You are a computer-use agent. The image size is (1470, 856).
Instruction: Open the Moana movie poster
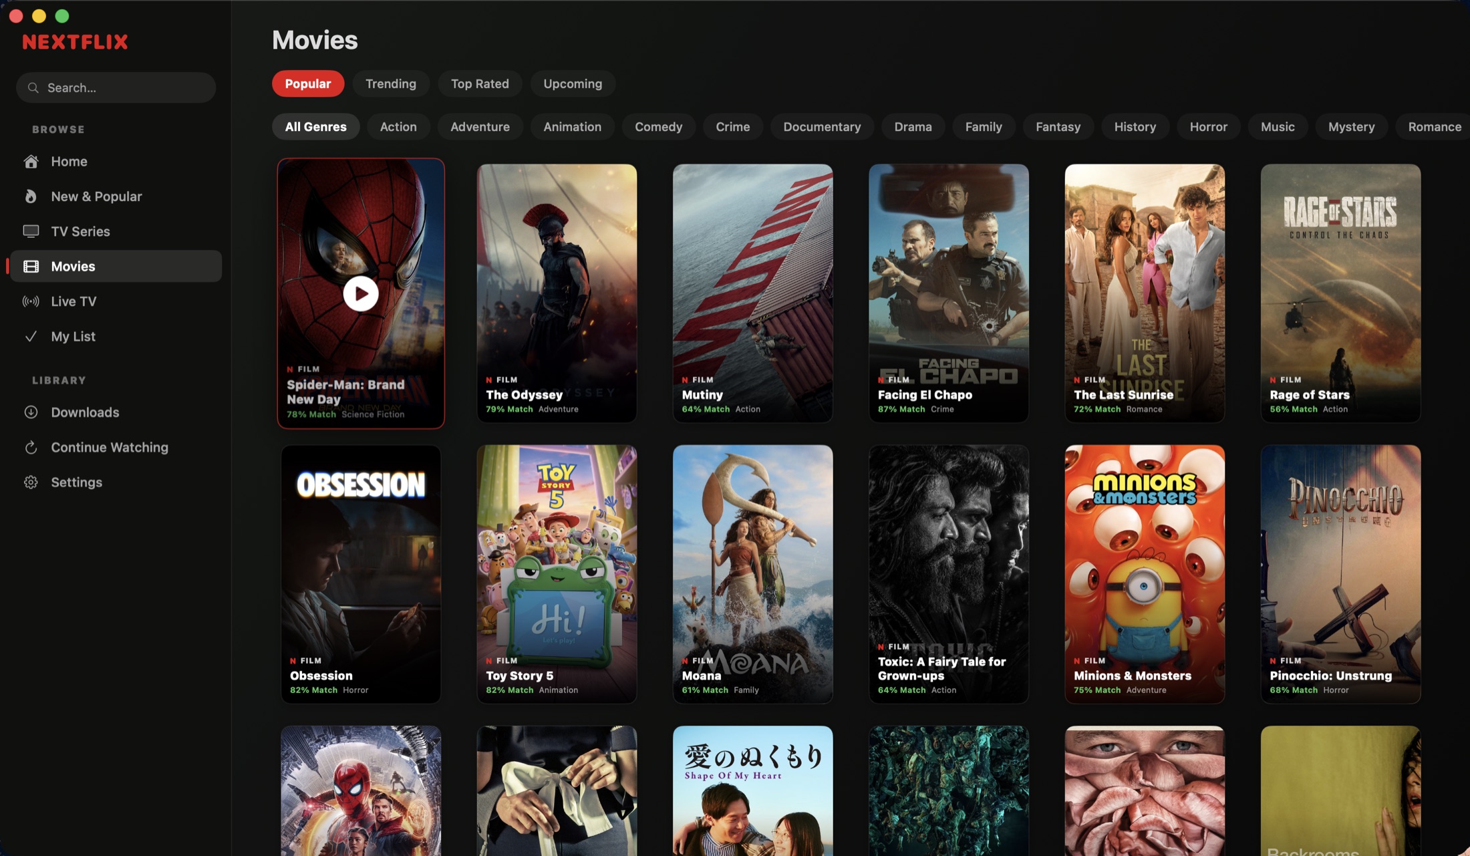752,573
